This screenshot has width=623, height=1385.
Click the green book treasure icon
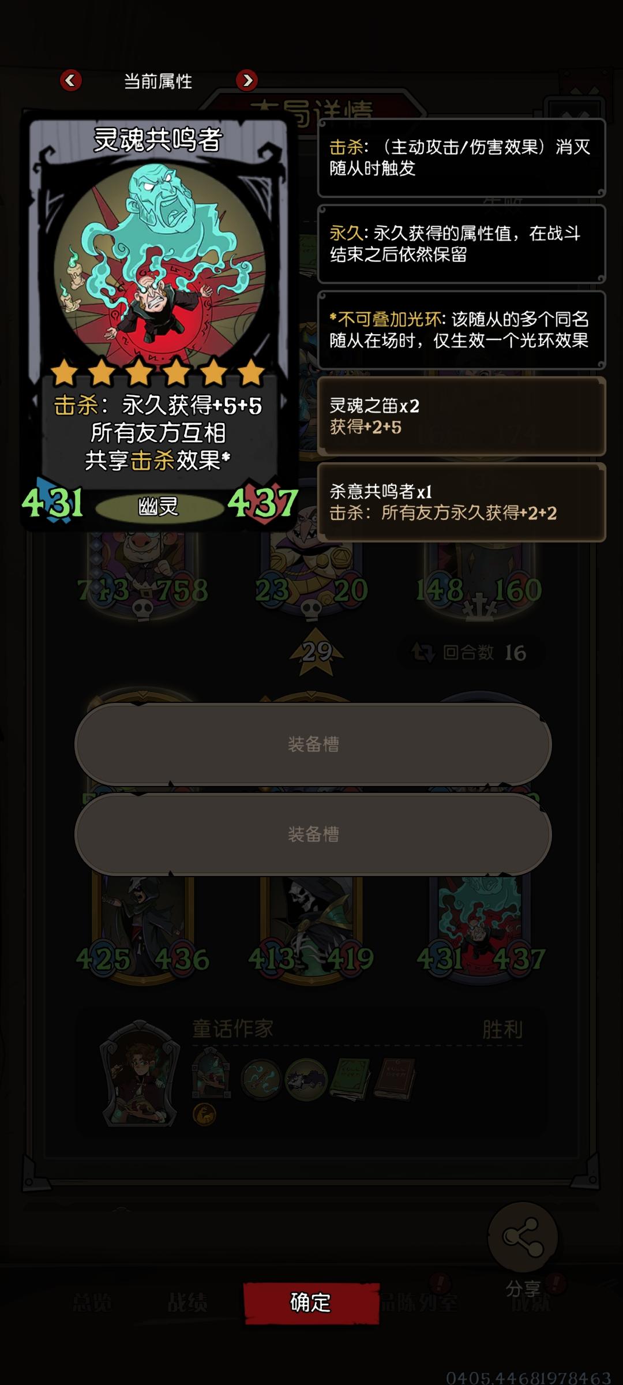(350, 1079)
